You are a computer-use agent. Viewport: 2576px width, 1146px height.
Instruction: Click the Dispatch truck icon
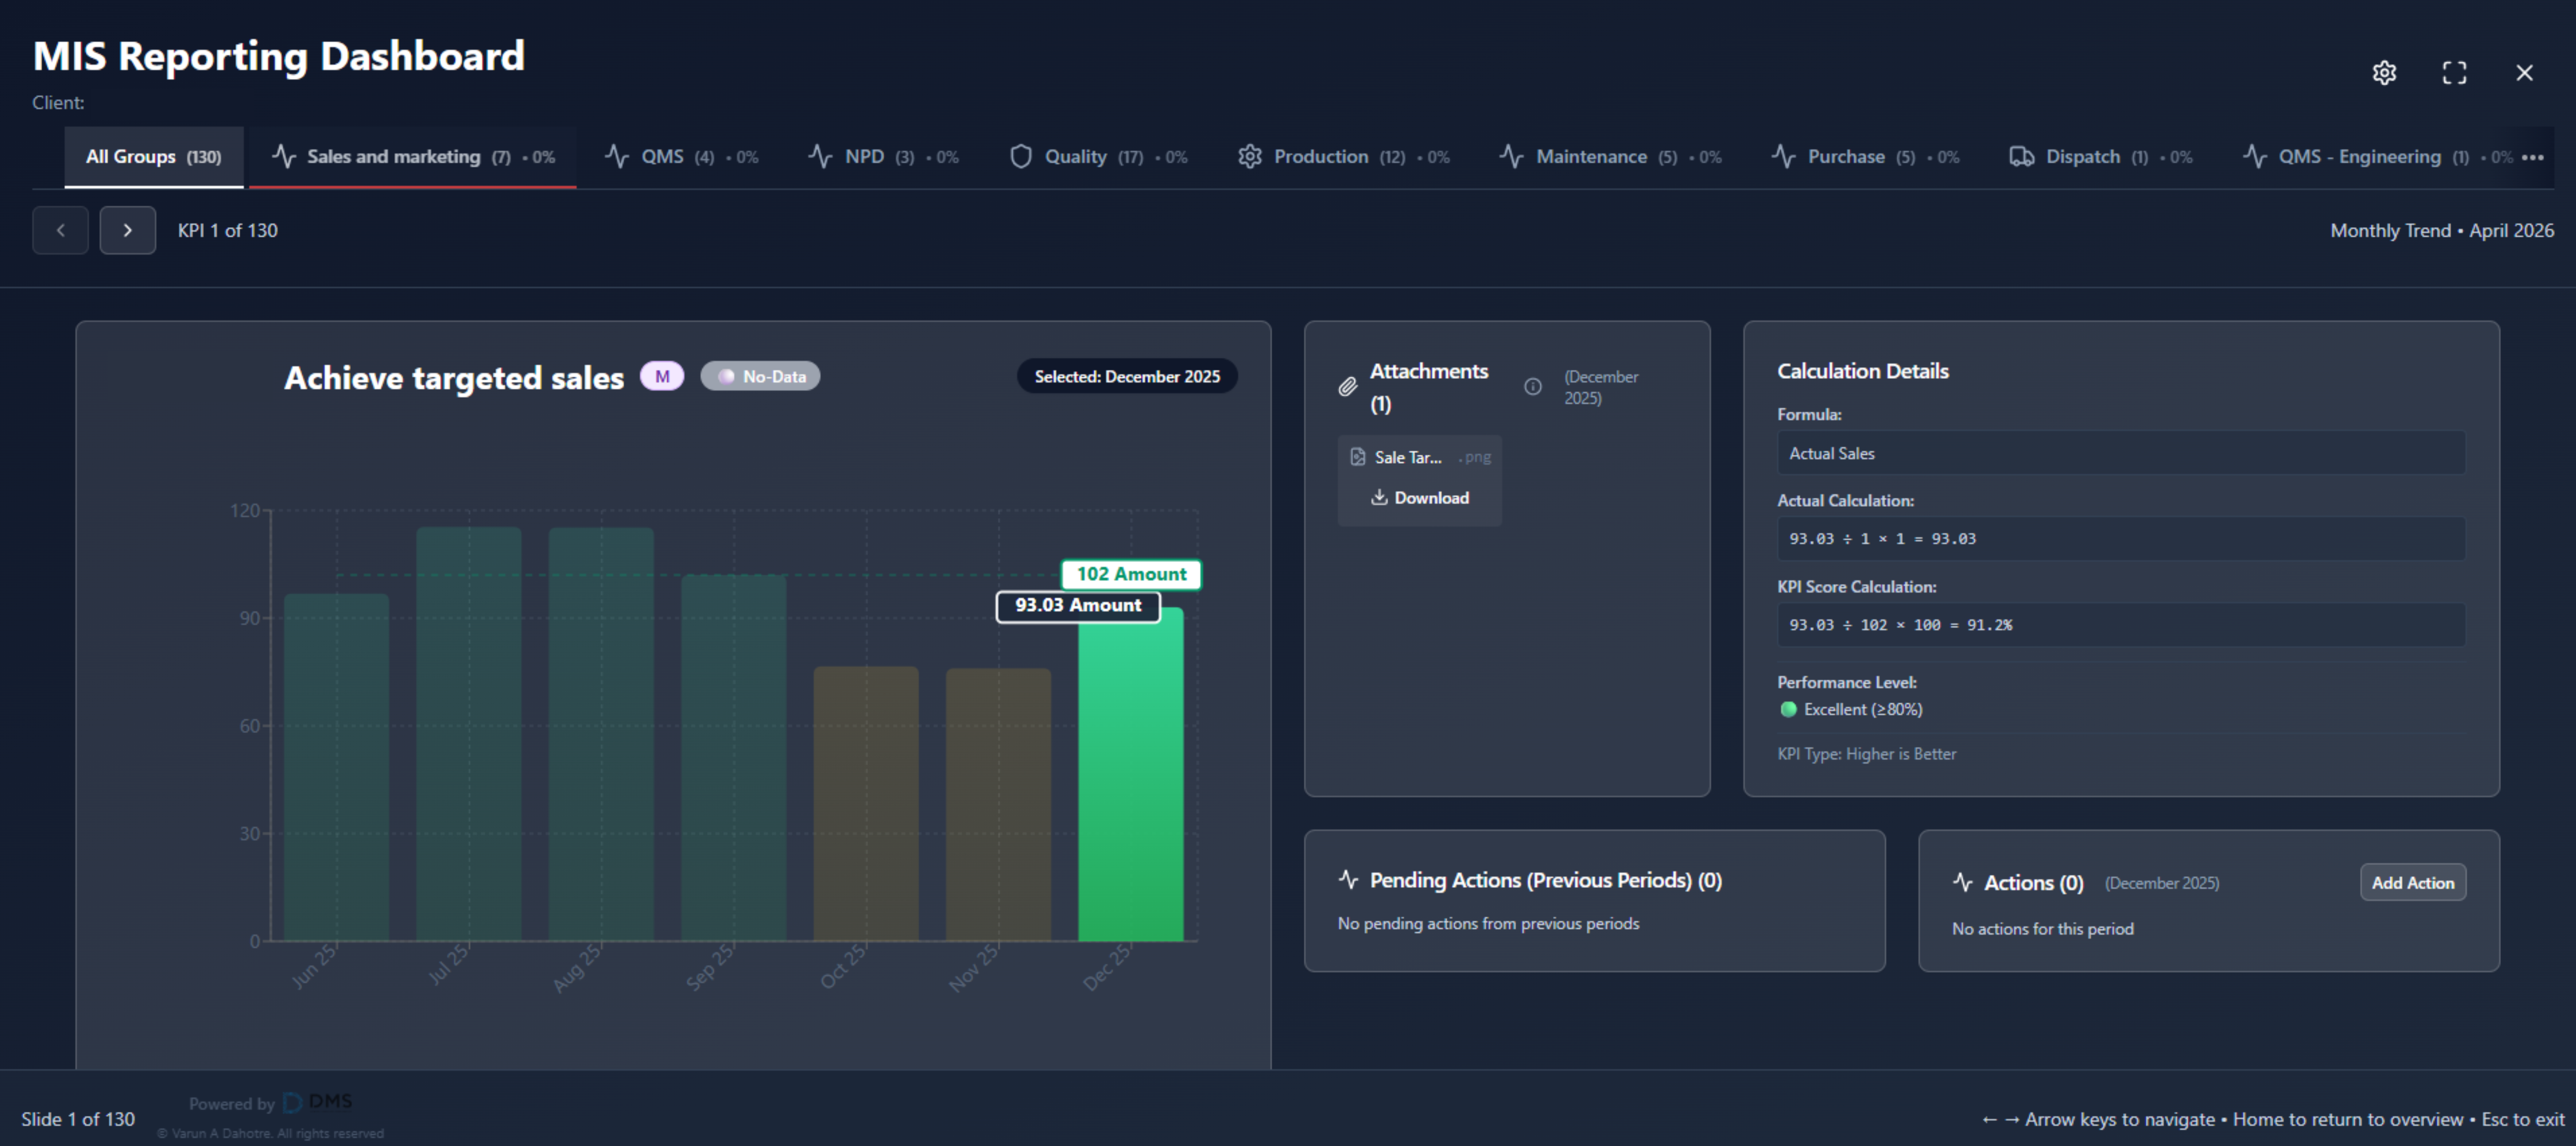pos(2021,157)
